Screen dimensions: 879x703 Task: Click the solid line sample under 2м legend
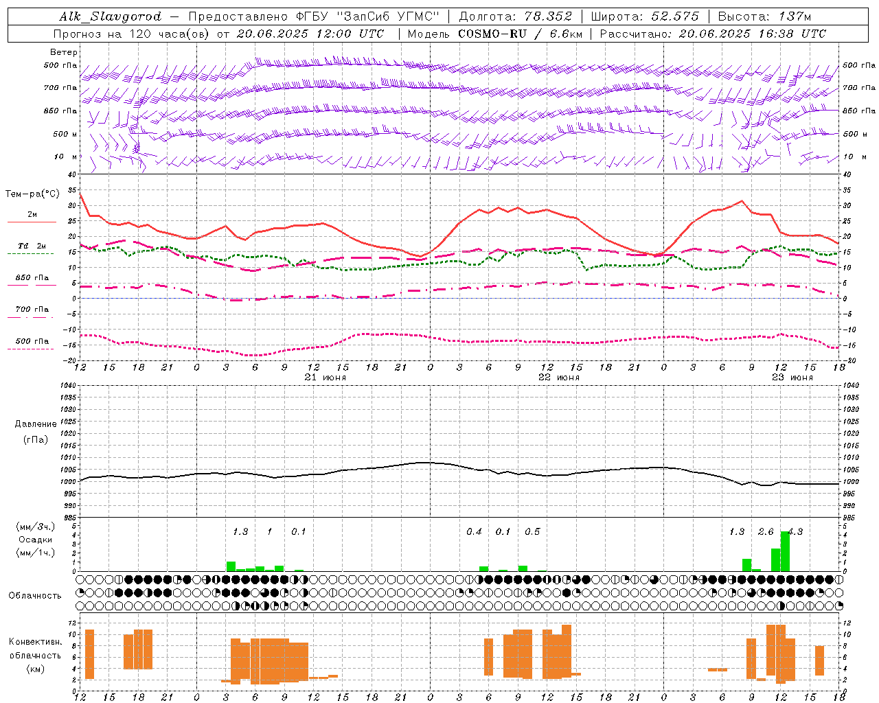click(x=32, y=222)
